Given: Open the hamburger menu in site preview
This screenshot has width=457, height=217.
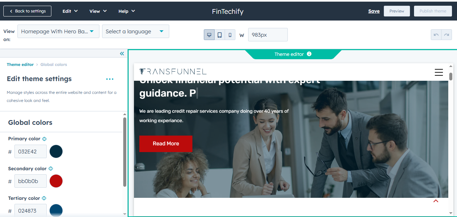Looking at the screenshot, I should (439, 72).
